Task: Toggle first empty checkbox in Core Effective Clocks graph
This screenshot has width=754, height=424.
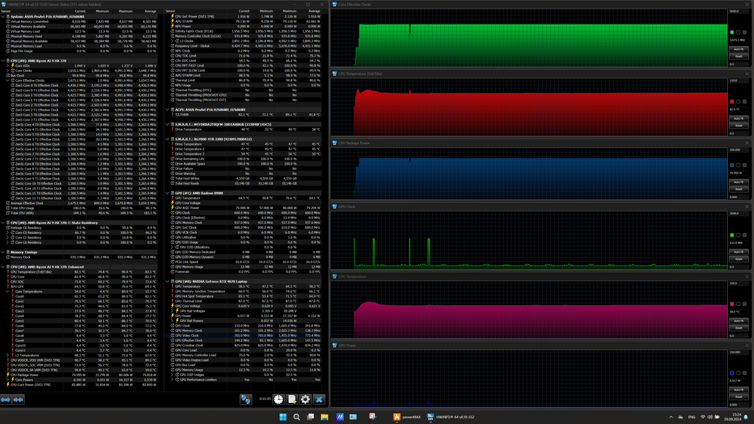Action: coord(738,33)
